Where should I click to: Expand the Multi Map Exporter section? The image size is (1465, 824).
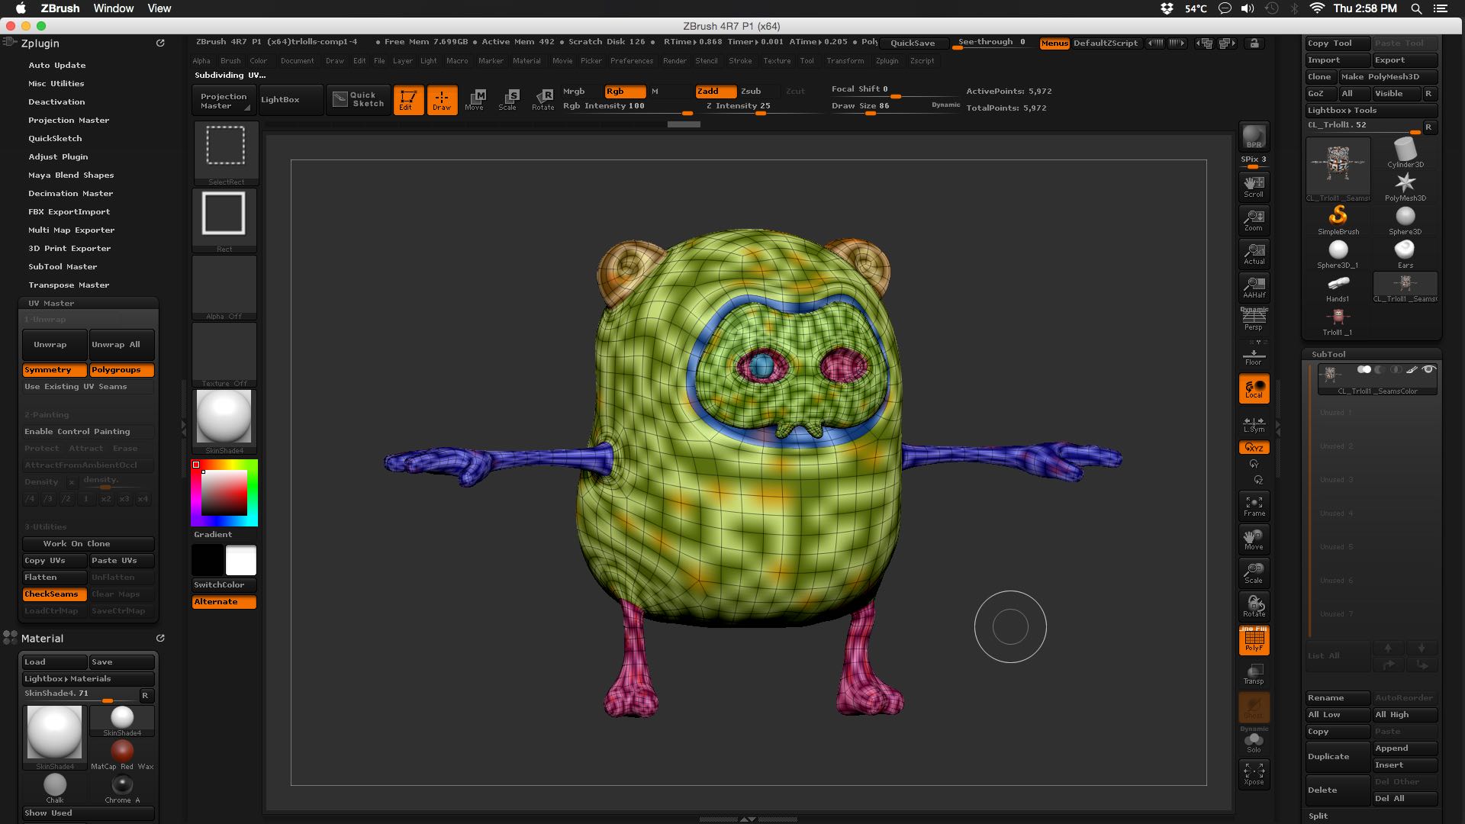[71, 230]
